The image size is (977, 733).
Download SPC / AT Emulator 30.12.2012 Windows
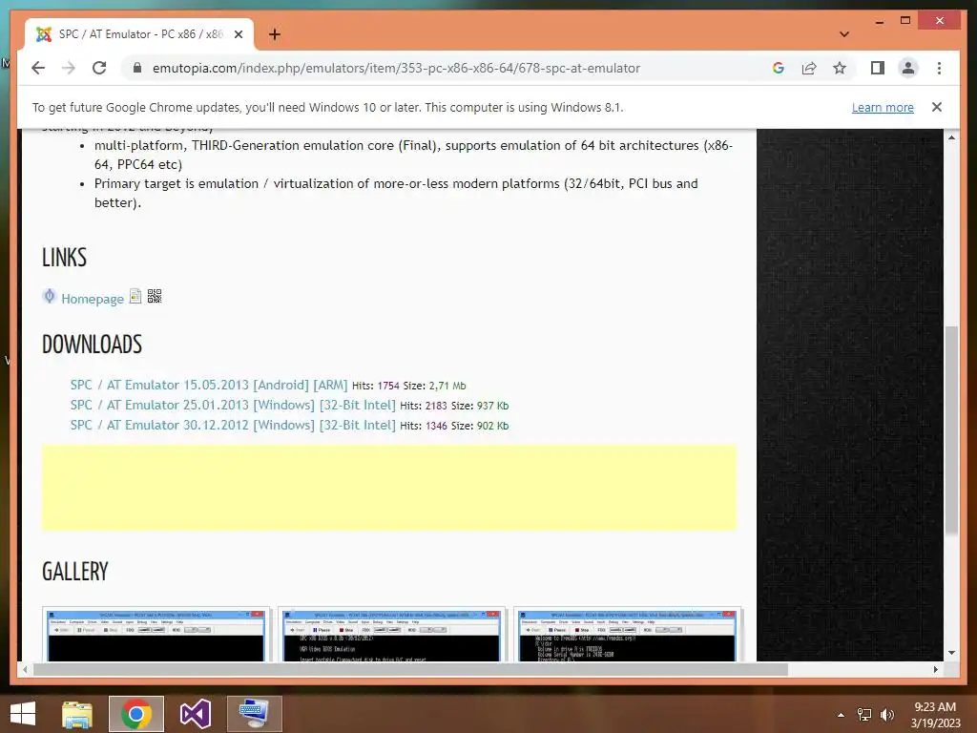tap(233, 425)
